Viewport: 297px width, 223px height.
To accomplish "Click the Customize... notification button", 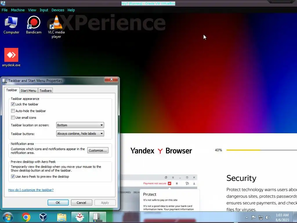I will 98,150.
